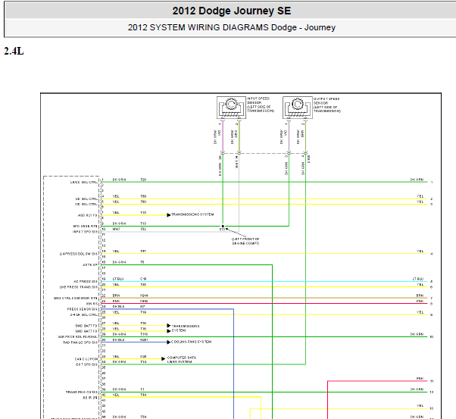Click the arrowhead pointing to COOLING FANS SYSTEM
Viewport: 456px width, 419px height.
click(x=169, y=342)
